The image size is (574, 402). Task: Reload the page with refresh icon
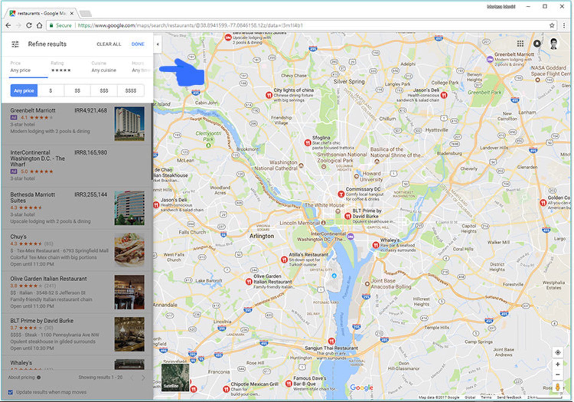pyautogui.click(x=29, y=25)
